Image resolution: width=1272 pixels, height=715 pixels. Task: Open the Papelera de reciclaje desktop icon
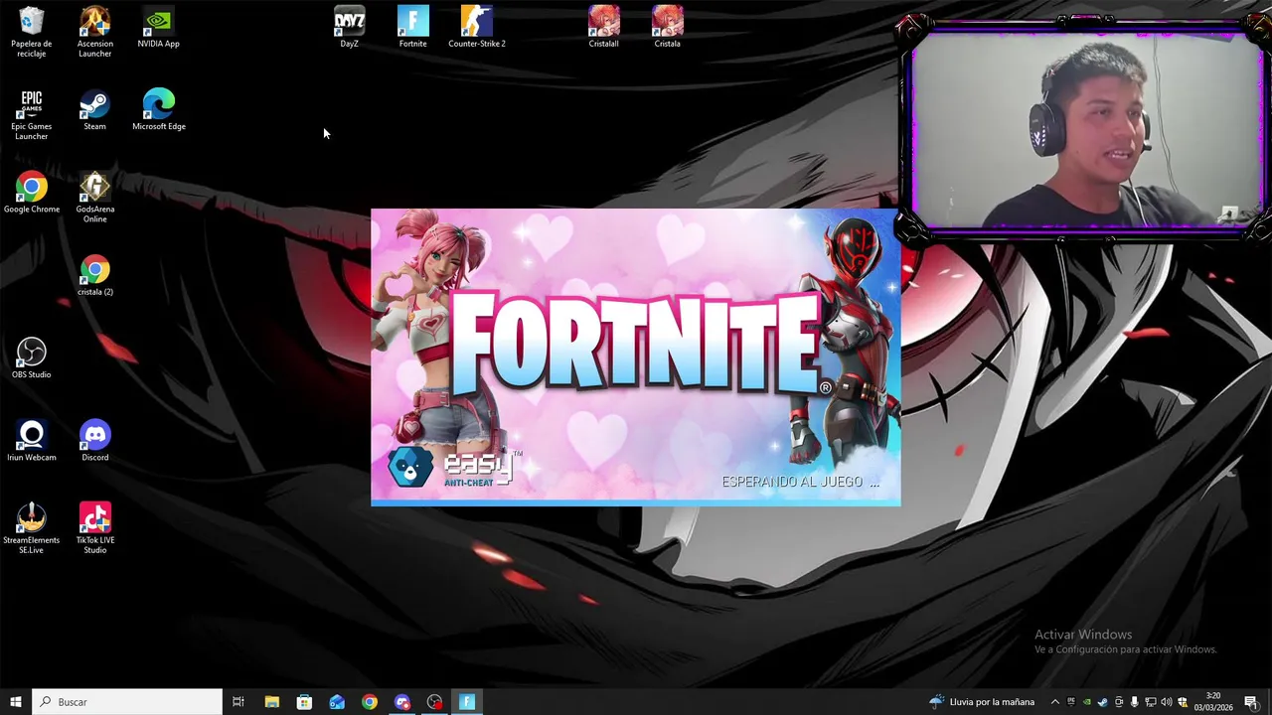tap(32, 33)
